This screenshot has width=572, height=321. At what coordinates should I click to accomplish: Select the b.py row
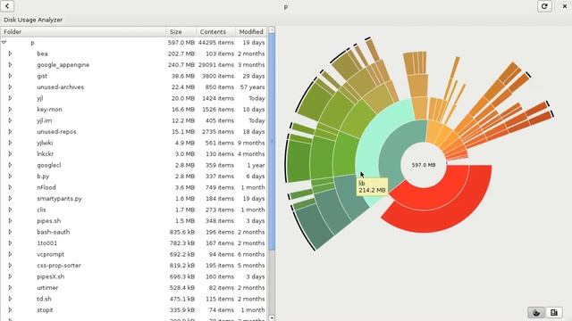[x=133, y=177]
